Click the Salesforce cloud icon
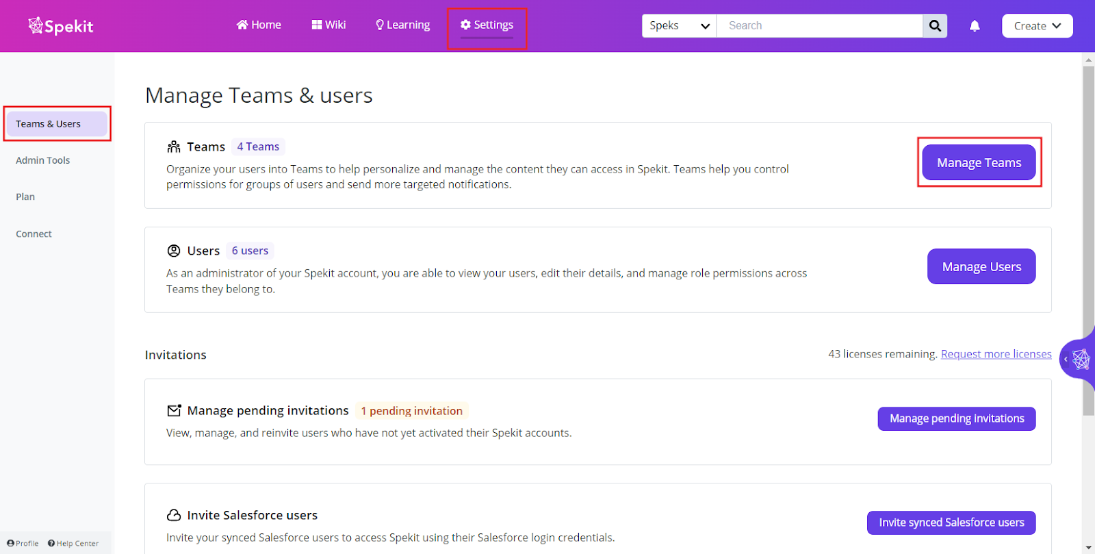This screenshot has height=554, width=1095. pos(174,515)
